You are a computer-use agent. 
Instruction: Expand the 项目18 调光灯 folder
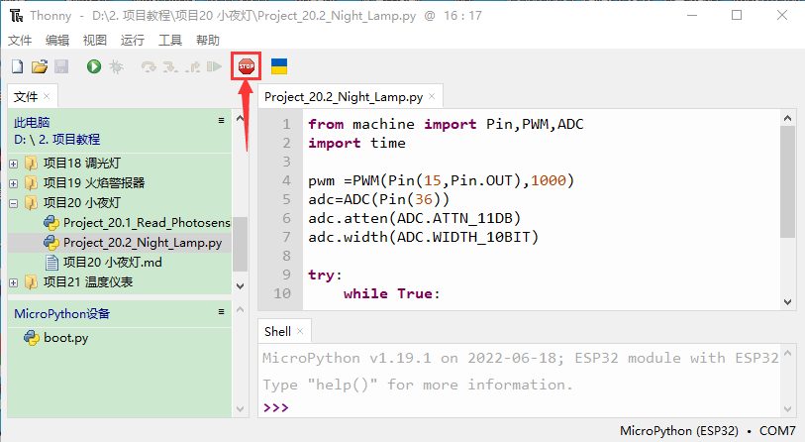(13, 163)
